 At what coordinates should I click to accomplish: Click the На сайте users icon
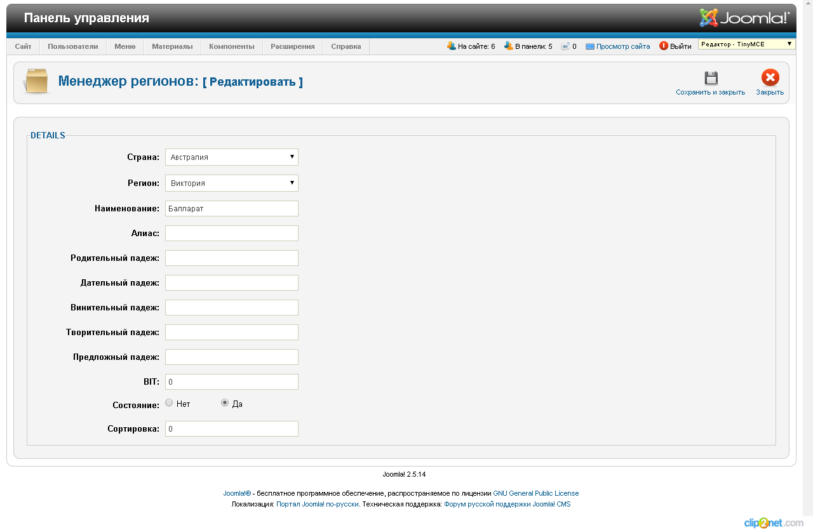tap(451, 46)
